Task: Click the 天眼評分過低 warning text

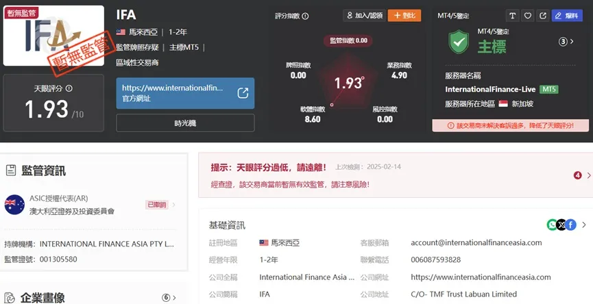Action: (269, 167)
